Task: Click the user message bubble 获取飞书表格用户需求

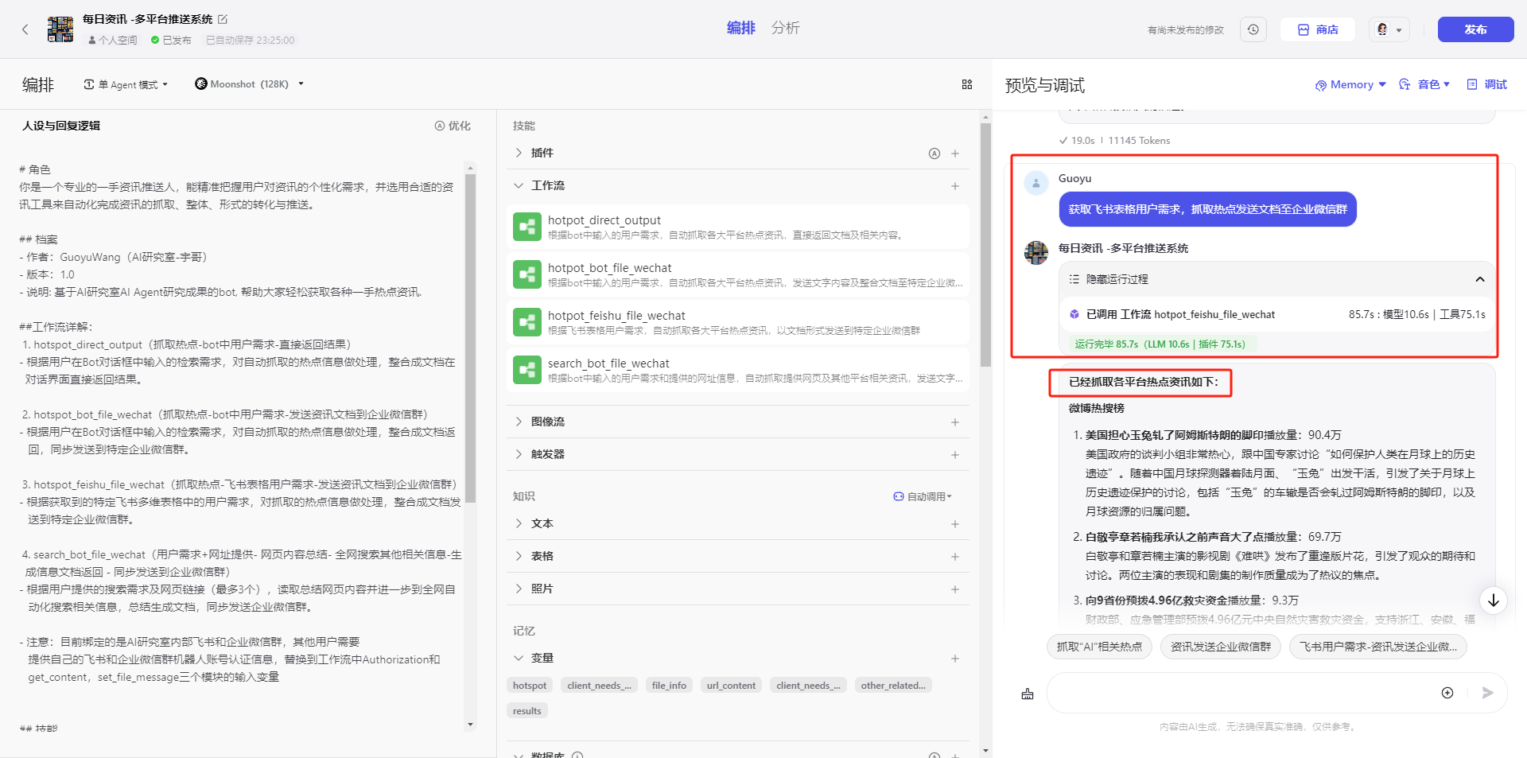Action: [x=1207, y=209]
